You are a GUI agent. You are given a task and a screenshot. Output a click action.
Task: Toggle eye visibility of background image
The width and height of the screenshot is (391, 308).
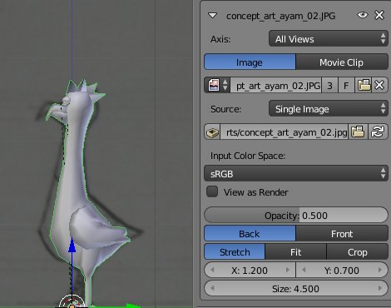(x=363, y=15)
